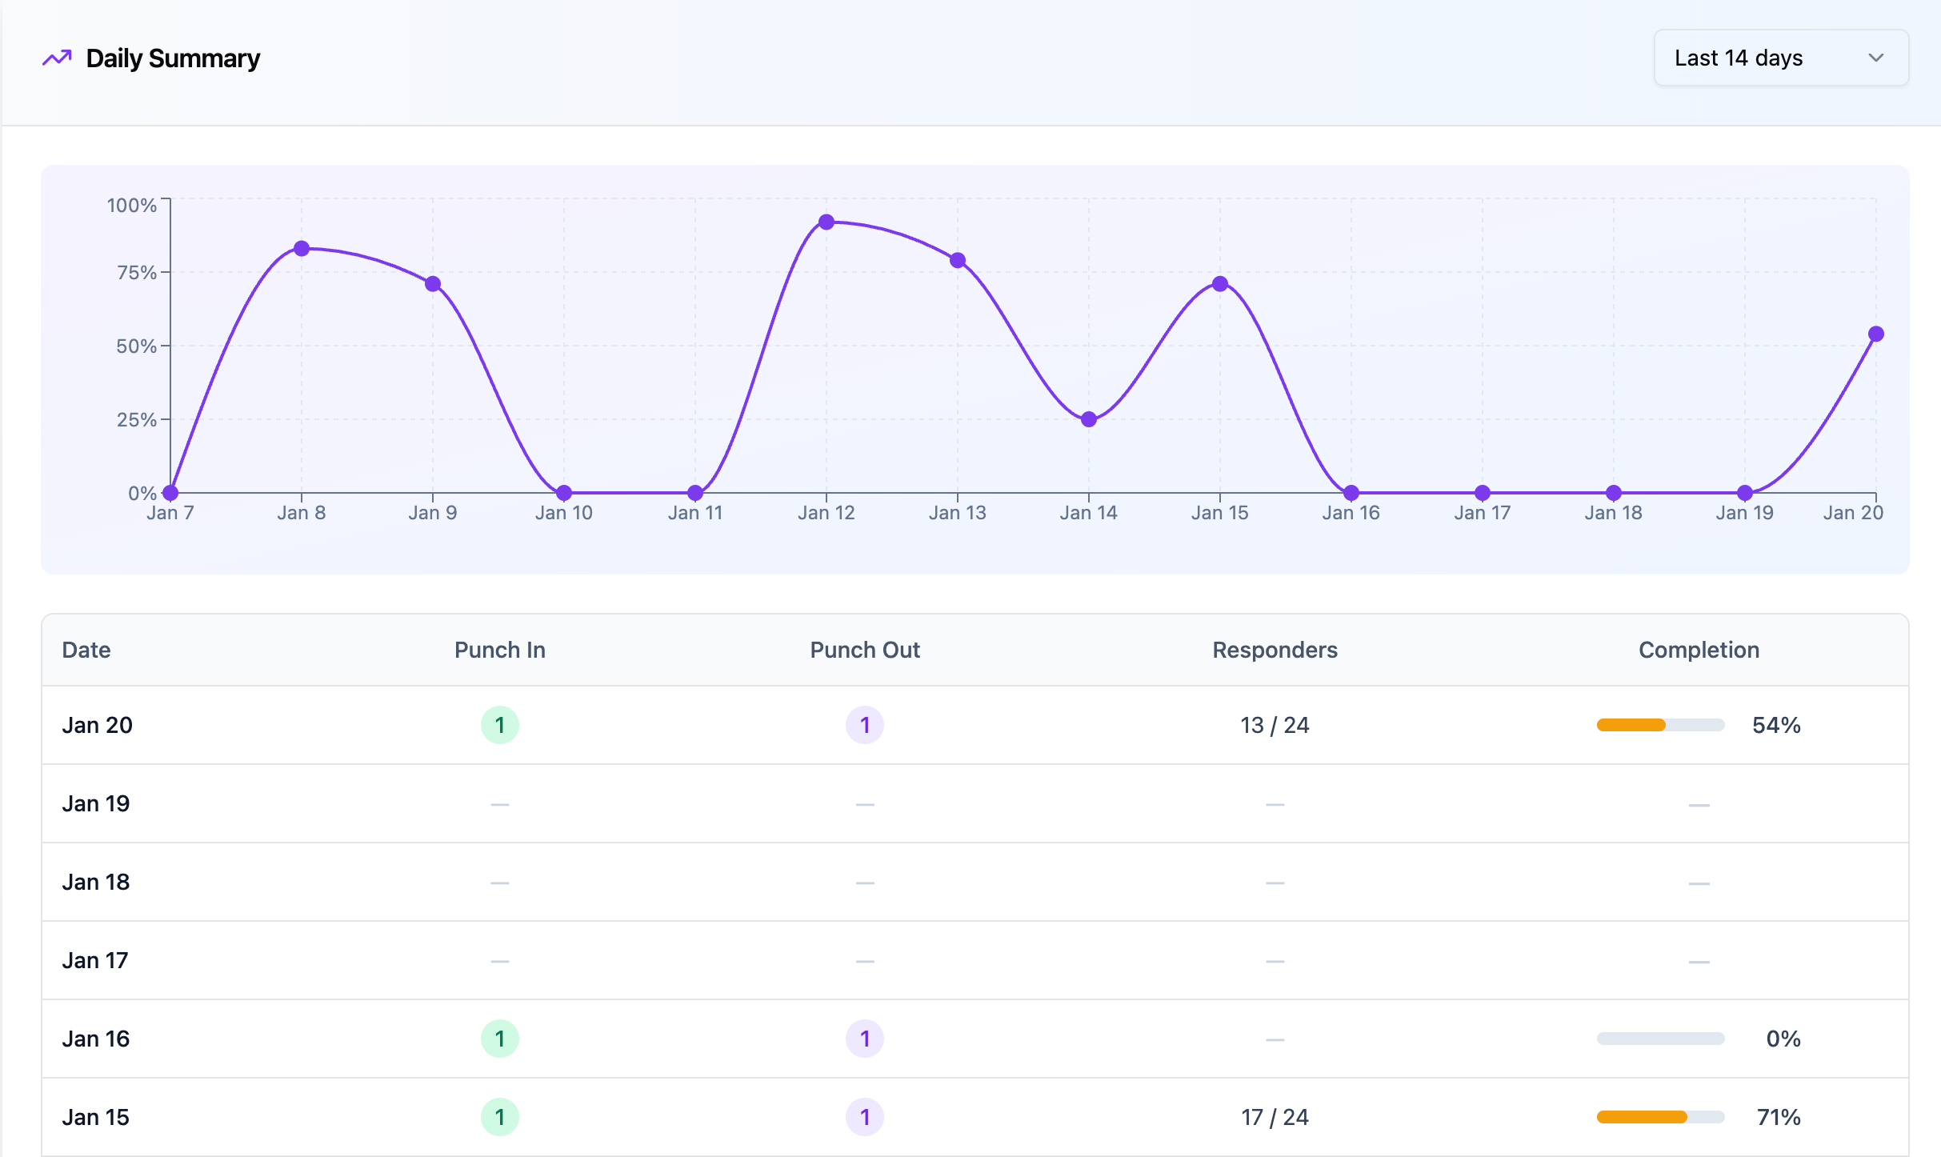
Task: Click the Responders column header
Action: pos(1275,650)
